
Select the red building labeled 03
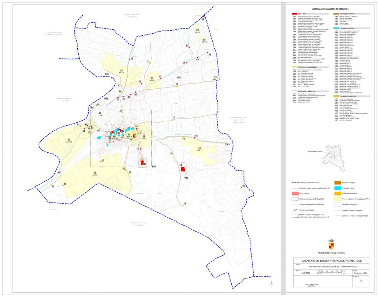click(142, 162)
